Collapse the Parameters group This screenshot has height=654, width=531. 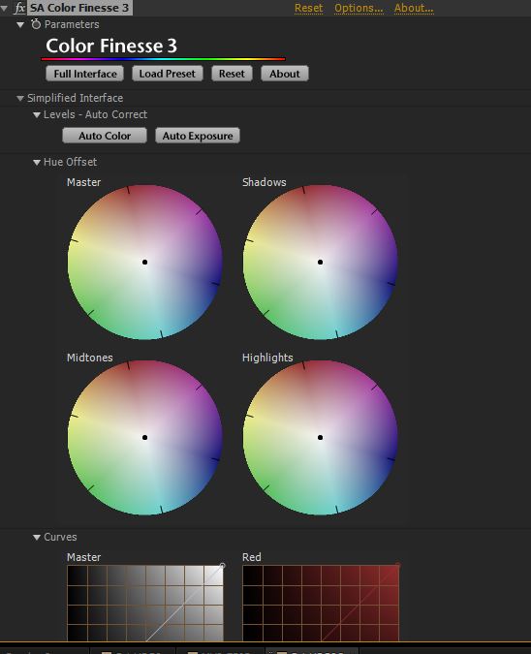[20, 25]
